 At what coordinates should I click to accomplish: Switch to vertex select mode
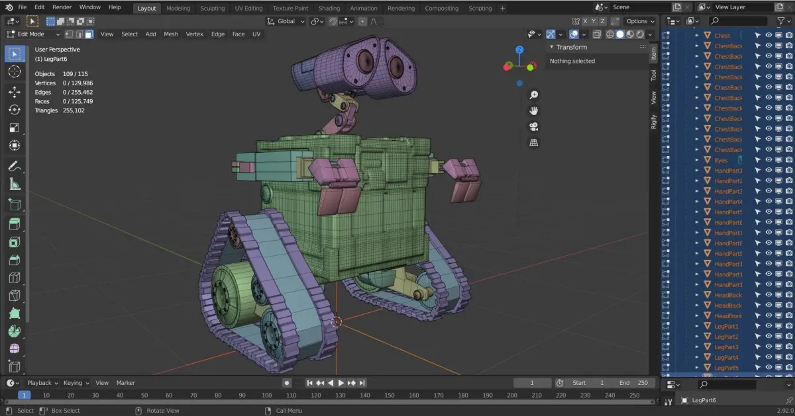coord(69,34)
